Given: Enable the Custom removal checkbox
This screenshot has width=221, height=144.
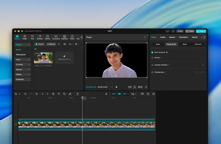Looking at the screenshot, I should pyautogui.click(x=152, y=65).
